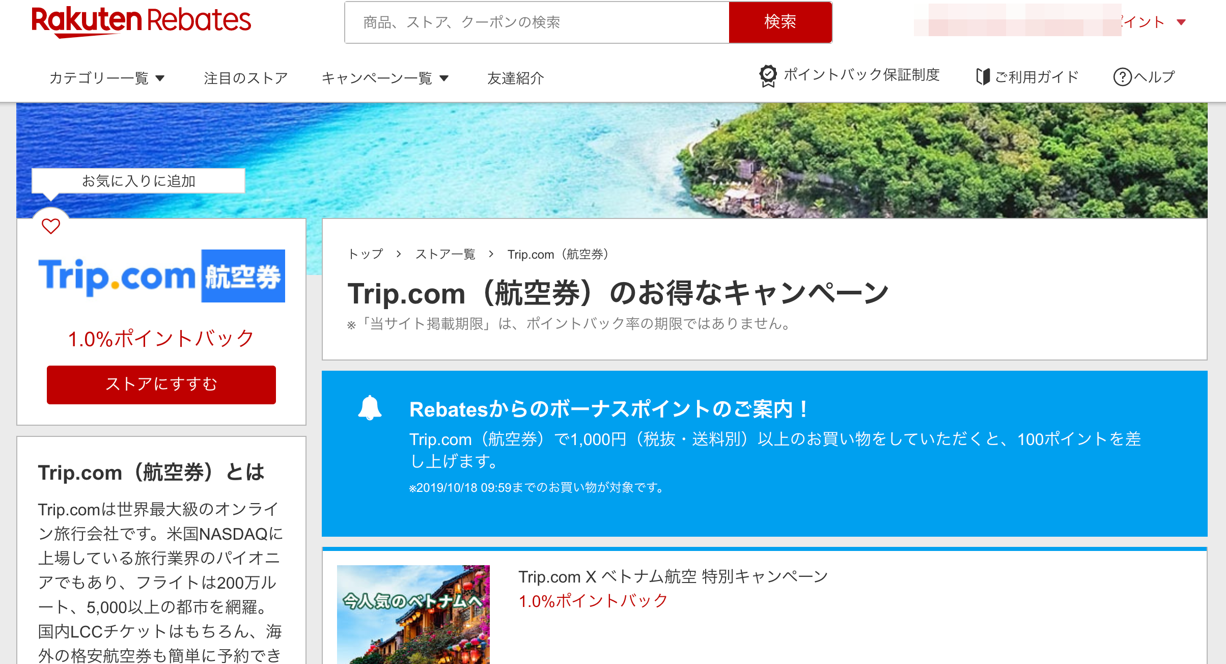Click the campaign's 1.0%ポイントバック rate text
1226x664 pixels.
tap(593, 601)
